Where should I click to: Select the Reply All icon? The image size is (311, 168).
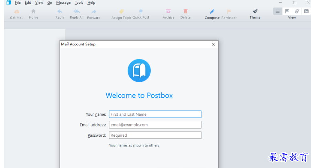pyautogui.click(x=76, y=12)
